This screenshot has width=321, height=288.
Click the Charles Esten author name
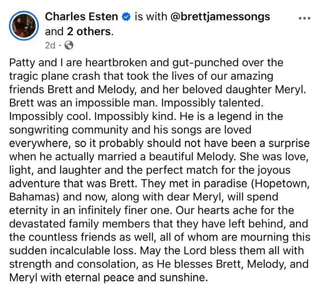(x=81, y=17)
